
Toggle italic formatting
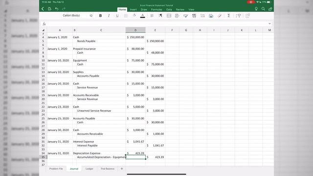point(109,16)
